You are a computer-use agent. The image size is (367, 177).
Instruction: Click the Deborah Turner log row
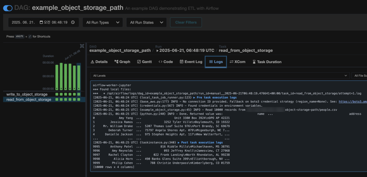click(161, 130)
